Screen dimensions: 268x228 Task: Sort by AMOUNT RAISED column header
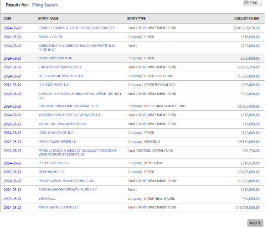[x=247, y=19]
